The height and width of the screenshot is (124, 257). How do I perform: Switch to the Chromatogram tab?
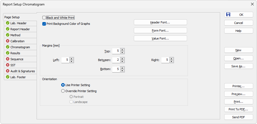point(20,47)
